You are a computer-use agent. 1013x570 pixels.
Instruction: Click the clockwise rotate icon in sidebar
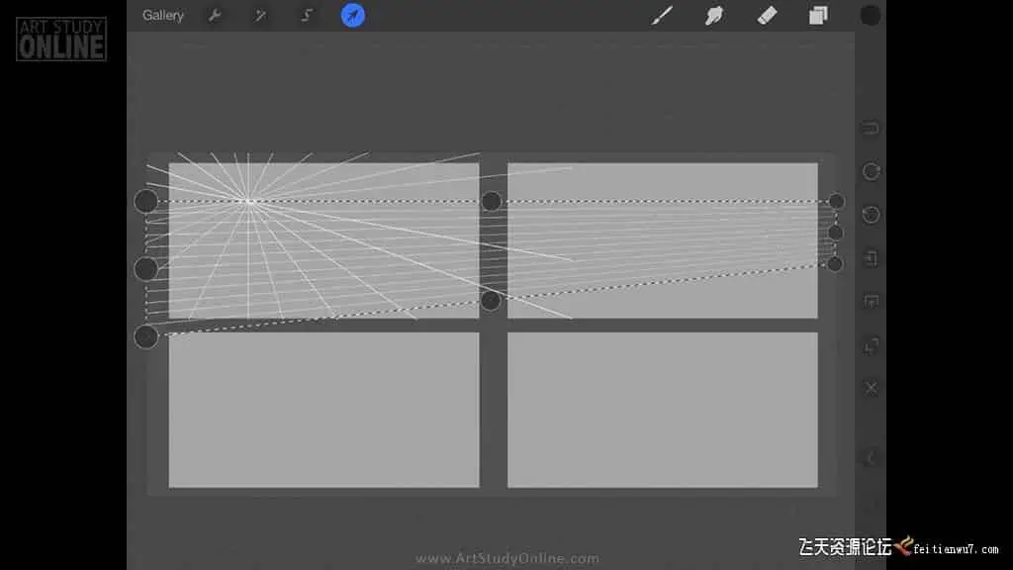coord(871,171)
